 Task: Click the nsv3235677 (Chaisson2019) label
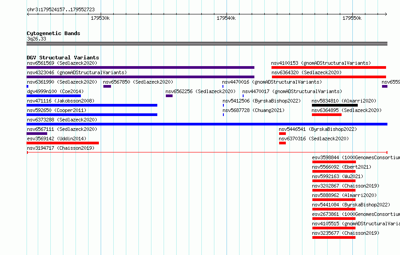(x=346, y=233)
